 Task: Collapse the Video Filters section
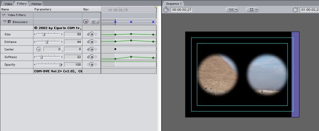click(x=3, y=15)
